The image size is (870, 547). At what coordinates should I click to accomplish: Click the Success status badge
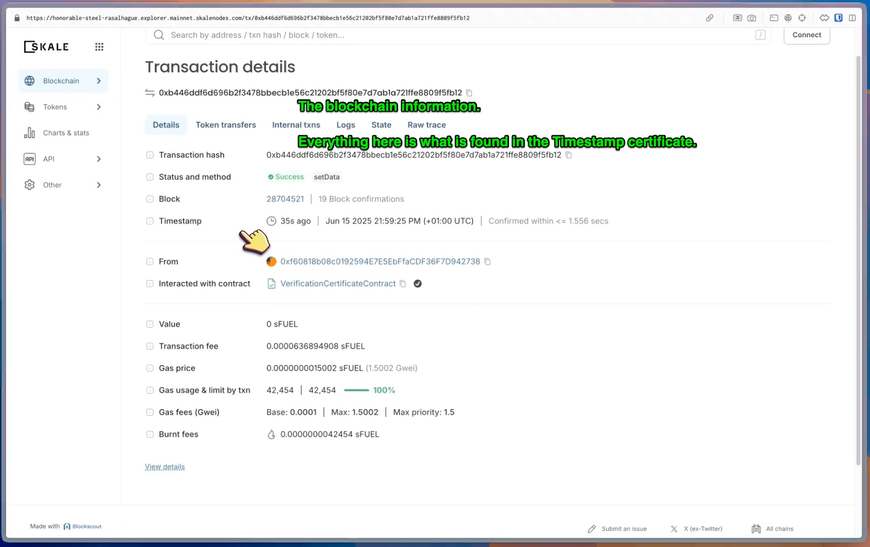pyautogui.click(x=285, y=177)
